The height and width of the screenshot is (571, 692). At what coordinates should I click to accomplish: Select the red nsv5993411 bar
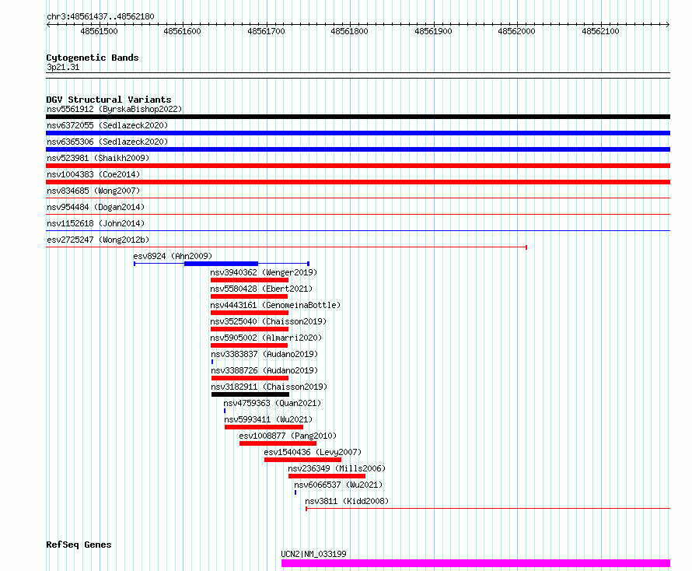click(x=264, y=427)
